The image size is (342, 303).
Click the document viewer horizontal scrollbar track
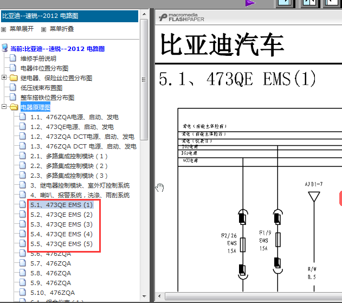pos(253,296)
